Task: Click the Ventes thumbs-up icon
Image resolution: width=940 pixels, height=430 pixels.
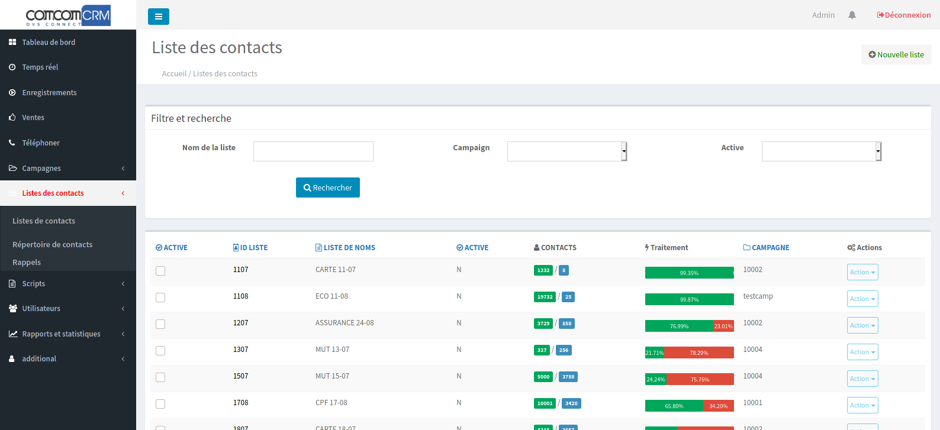Action: tap(12, 118)
